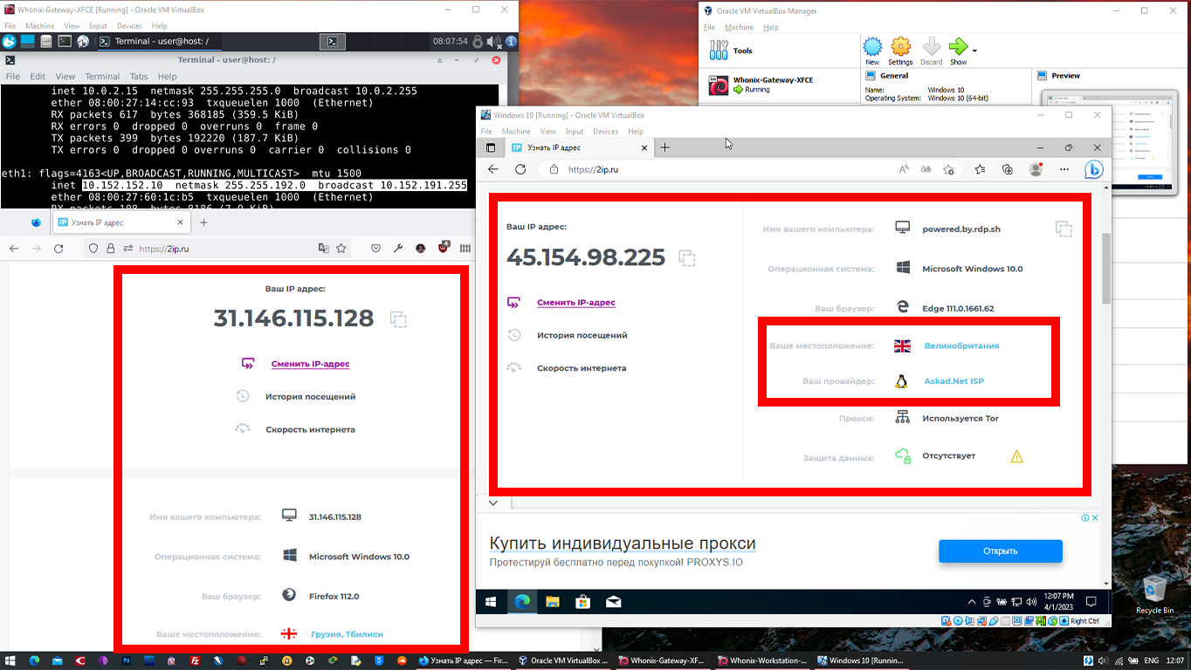Viewport: 1191px width, 670px height.
Task: Expand the Show button dropdown arrow in VirtualBox
Action: pos(974,50)
